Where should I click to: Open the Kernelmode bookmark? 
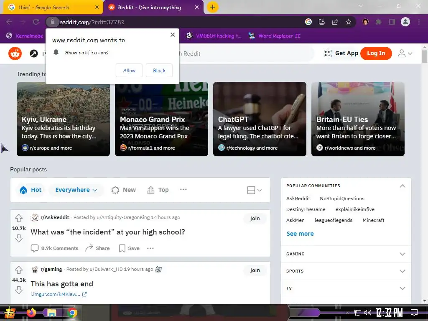coord(25,36)
